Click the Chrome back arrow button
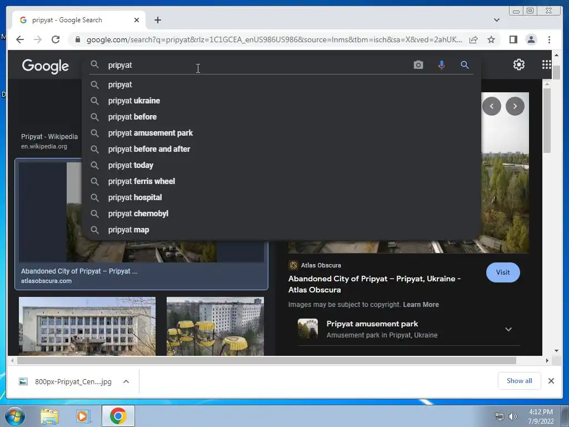Image resolution: width=569 pixels, height=427 pixels. (x=20, y=39)
